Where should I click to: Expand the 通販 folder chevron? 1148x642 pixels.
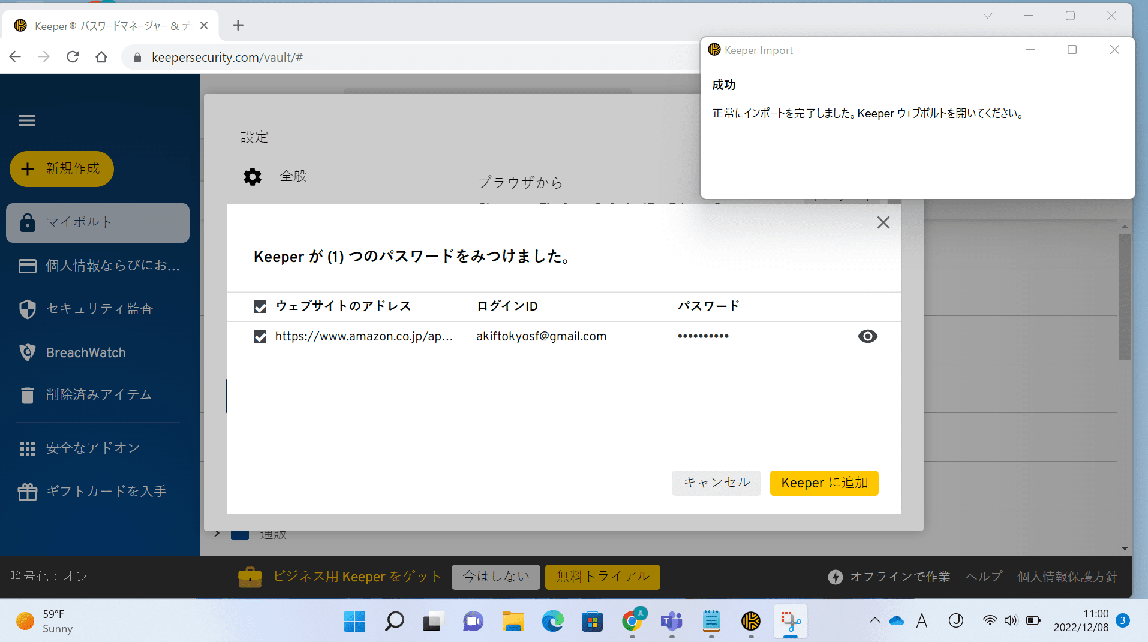coord(217,534)
